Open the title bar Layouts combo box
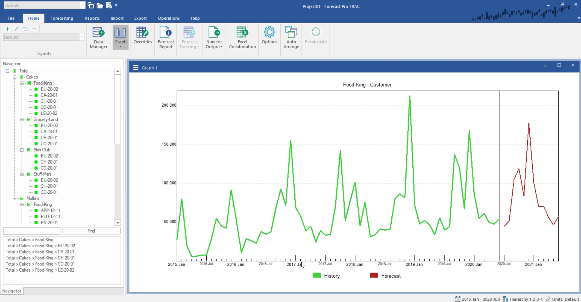581x302 pixels. (44, 5)
